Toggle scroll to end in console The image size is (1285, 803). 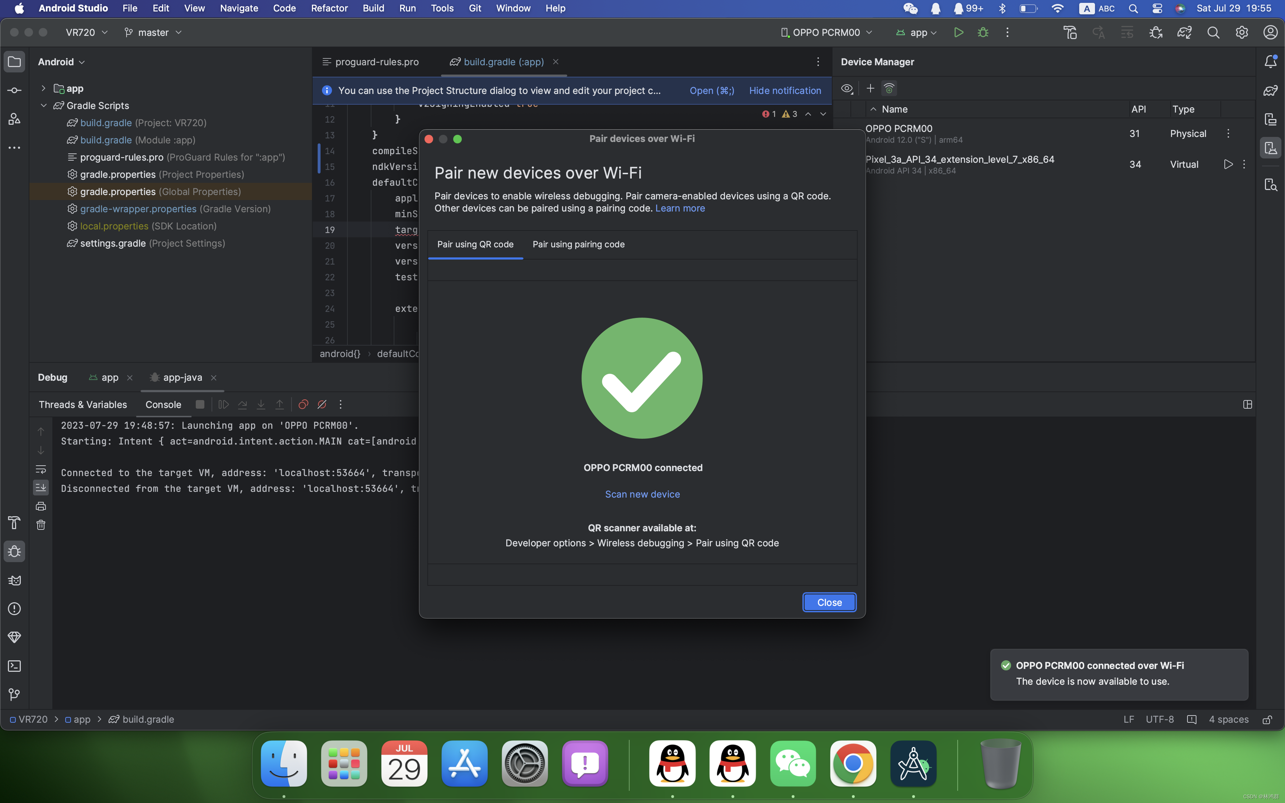pos(41,488)
